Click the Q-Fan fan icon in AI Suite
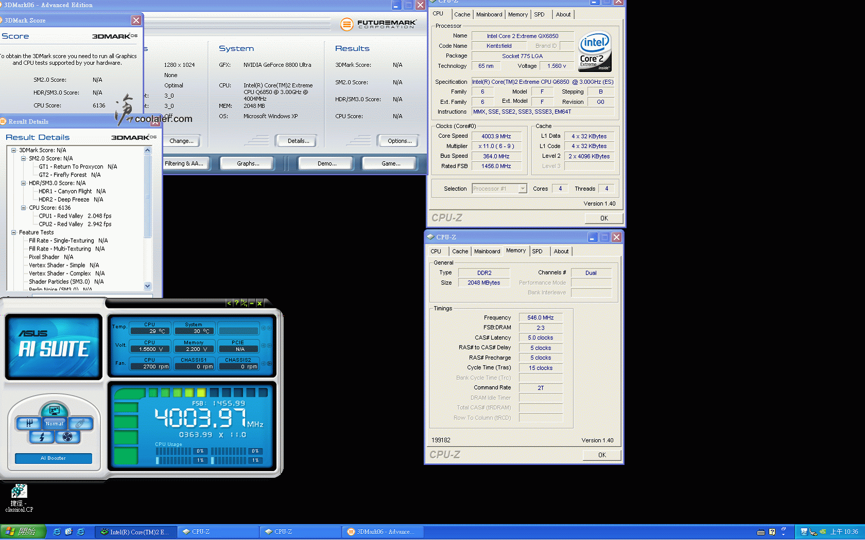 coord(67,437)
